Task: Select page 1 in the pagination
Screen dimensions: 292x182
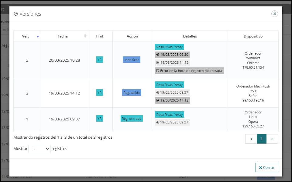Action: click(262, 139)
